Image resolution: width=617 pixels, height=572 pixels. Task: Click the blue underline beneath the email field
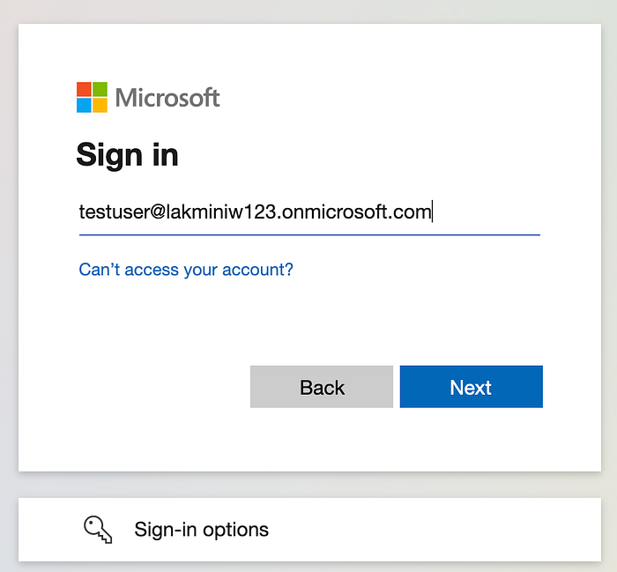point(308,234)
